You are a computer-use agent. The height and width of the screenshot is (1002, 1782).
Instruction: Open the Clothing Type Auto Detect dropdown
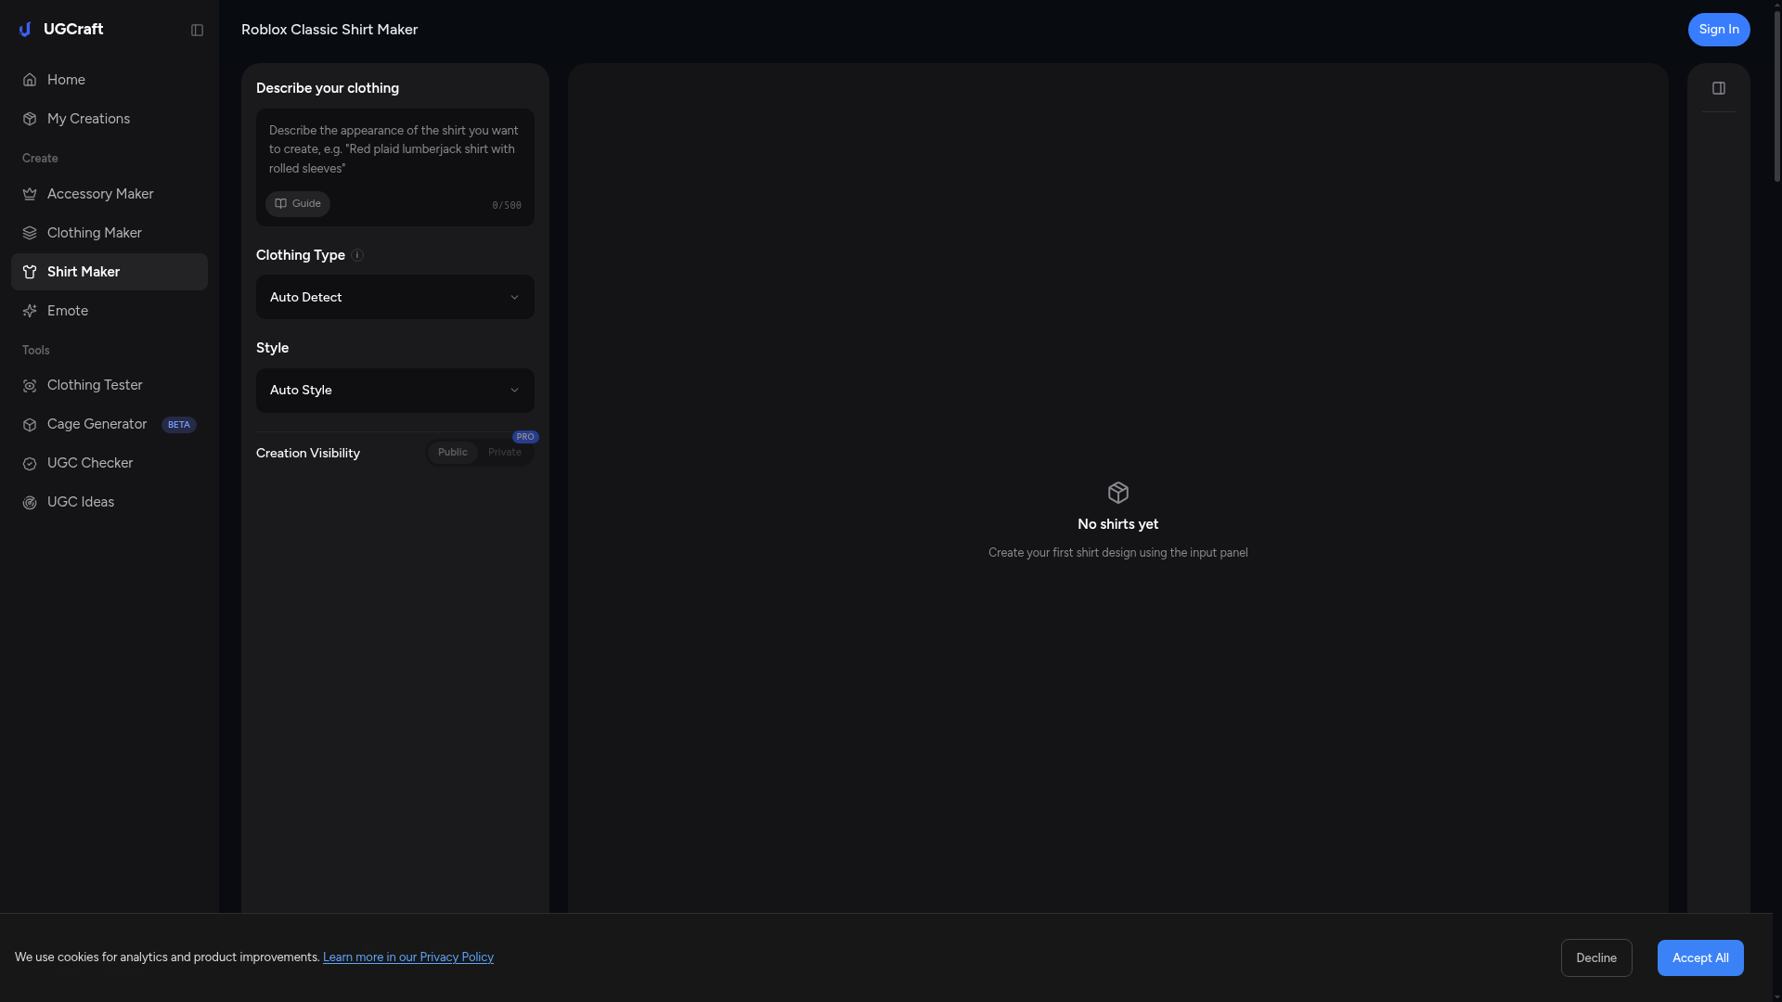pos(395,297)
